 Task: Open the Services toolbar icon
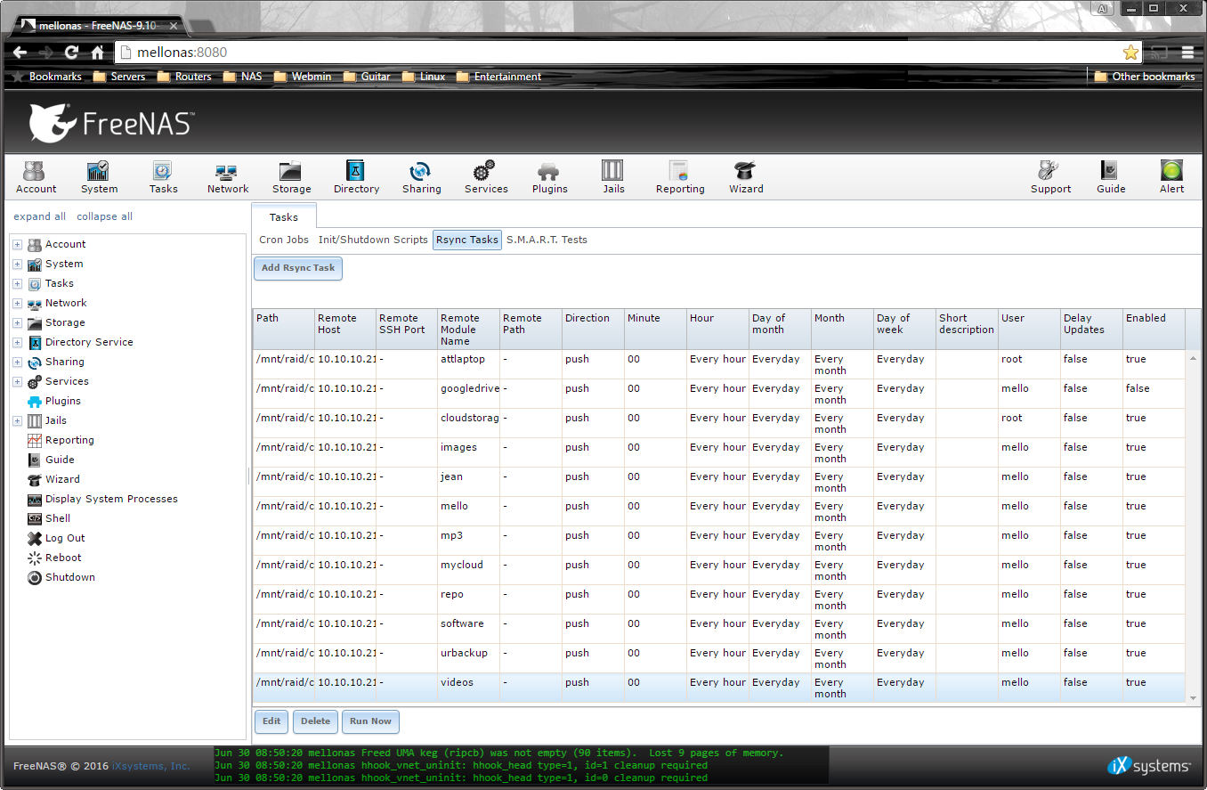click(486, 176)
